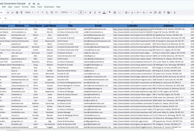Open the text color picker
194x131 pixels.
(x=104, y=13)
